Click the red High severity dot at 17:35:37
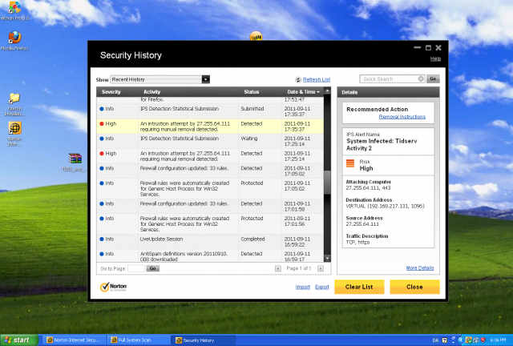The image size is (513, 346). click(102, 123)
